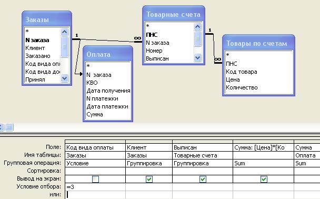The height and width of the screenshot is (199, 320).
Task: Click the Оплата table title bar
Action: click(x=108, y=54)
